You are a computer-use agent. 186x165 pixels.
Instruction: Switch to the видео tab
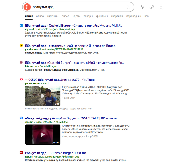(x=65, y=16)
